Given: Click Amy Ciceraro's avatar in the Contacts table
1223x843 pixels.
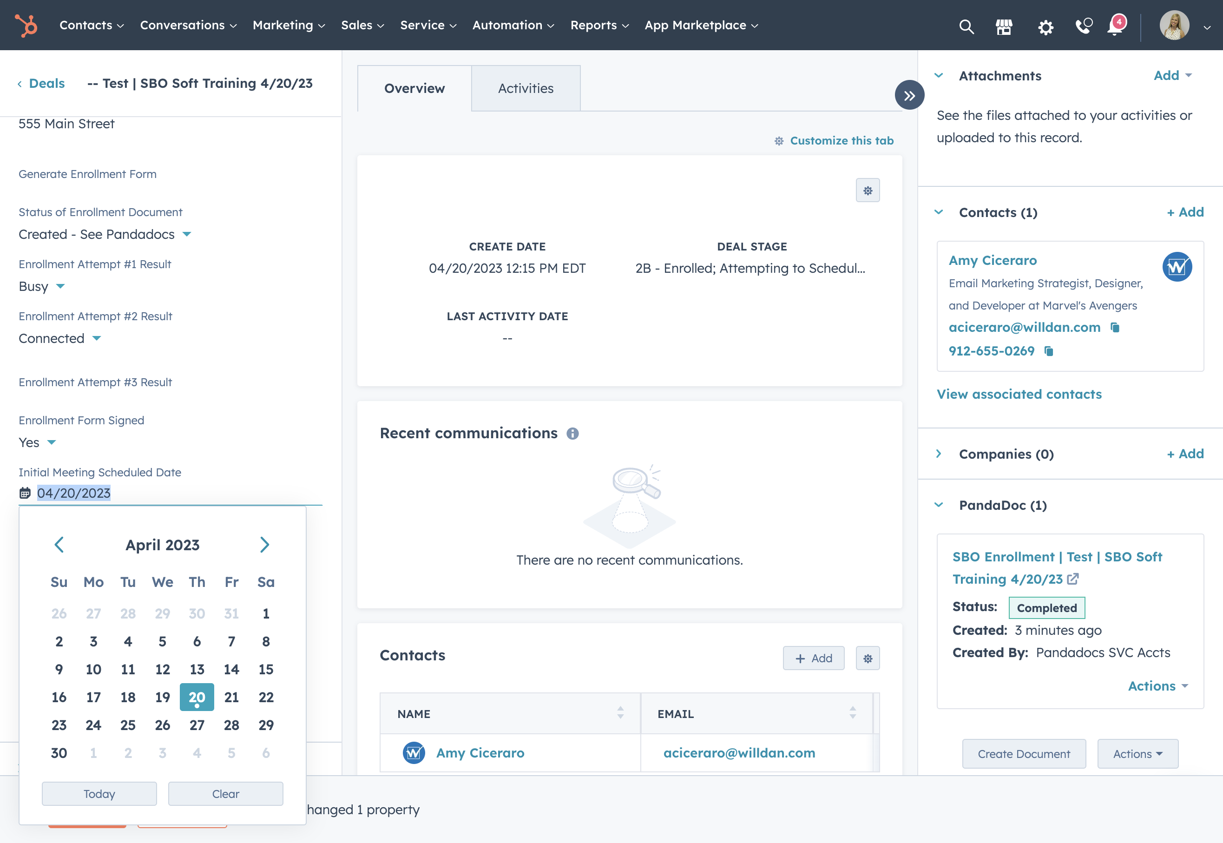Looking at the screenshot, I should [414, 753].
